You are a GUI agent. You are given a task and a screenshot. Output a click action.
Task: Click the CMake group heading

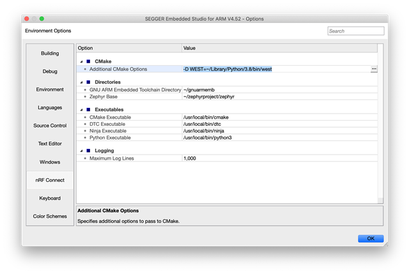pos(103,61)
